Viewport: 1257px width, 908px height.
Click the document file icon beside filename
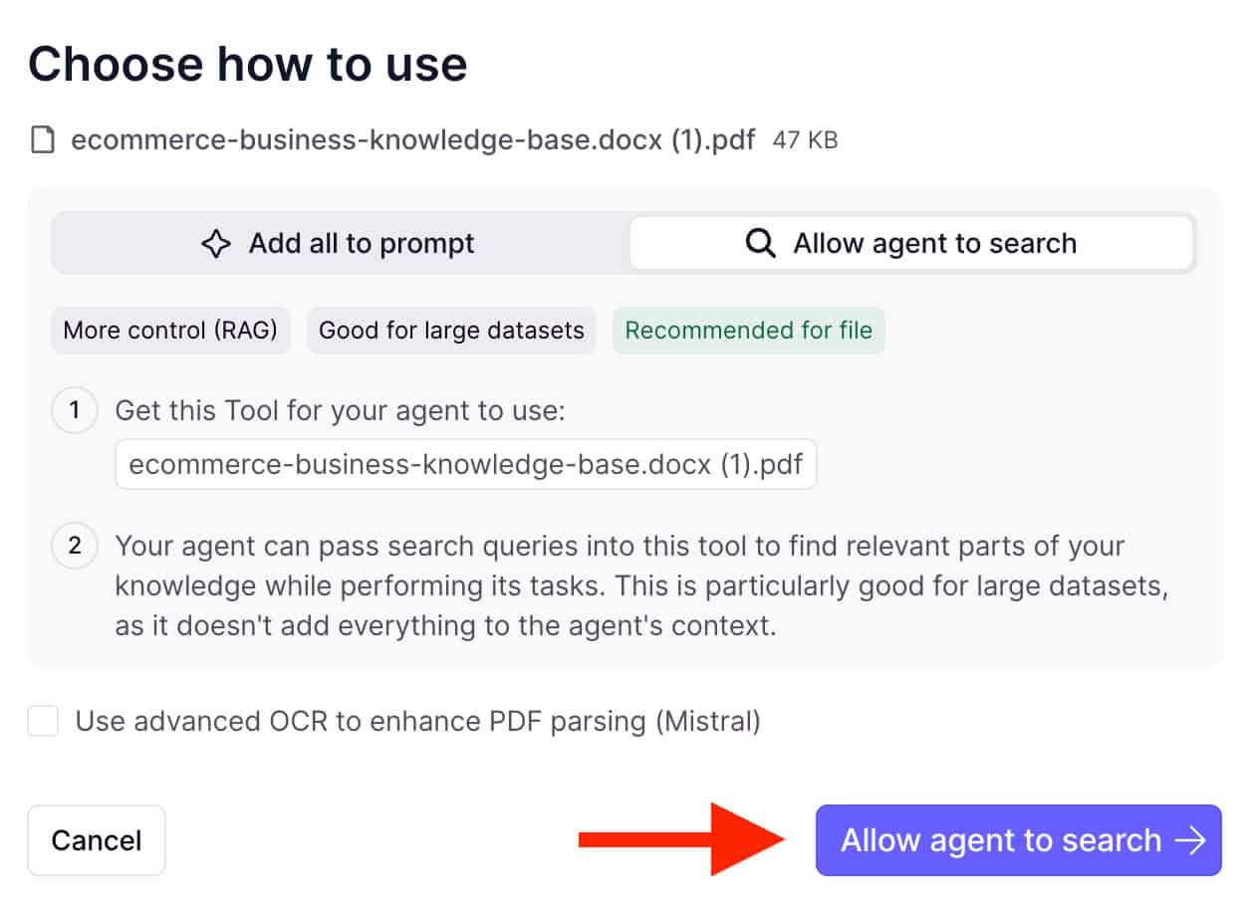coord(42,140)
